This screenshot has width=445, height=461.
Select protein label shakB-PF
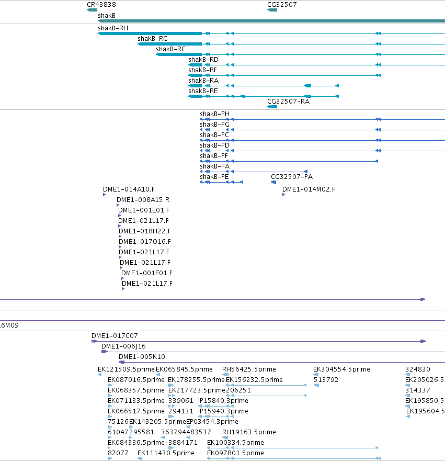(x=214, y=156)
